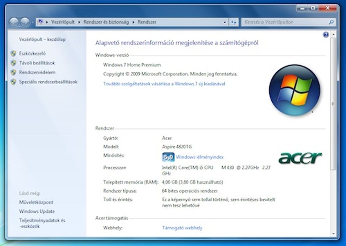Click the shield icon beside Rendszervédelem

point(14,72)
